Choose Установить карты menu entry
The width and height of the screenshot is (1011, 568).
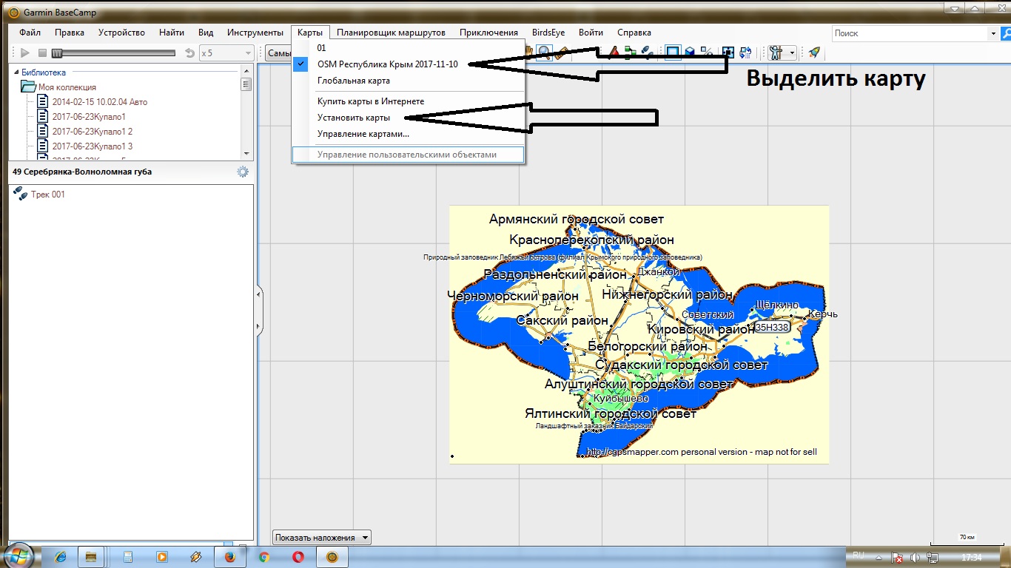(354, 118)
